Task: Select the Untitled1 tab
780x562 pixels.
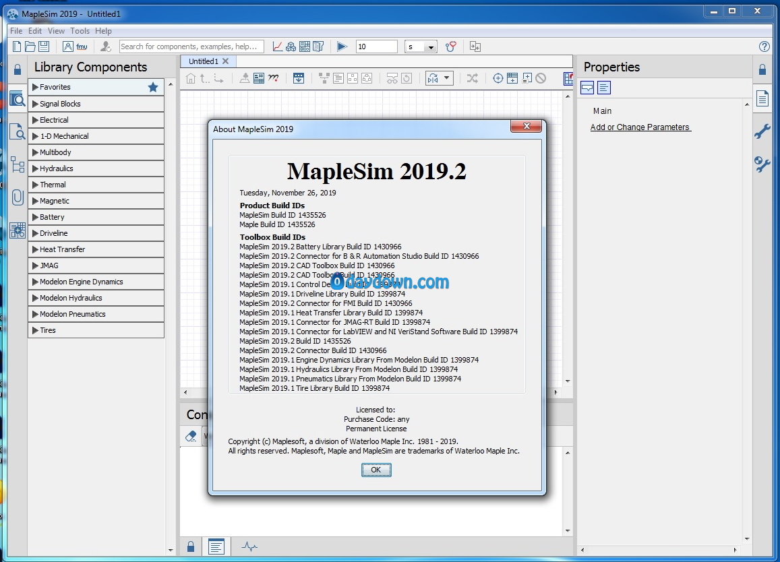Action: click(204, 61)
